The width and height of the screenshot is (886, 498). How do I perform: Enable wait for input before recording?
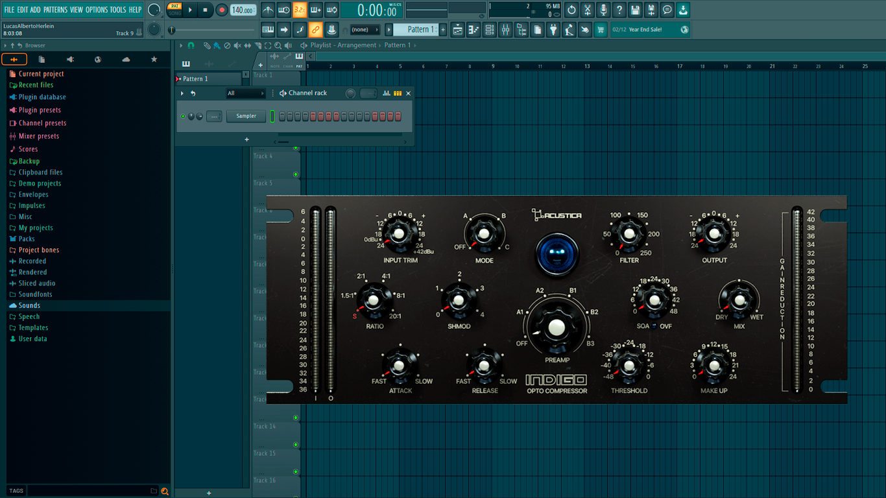pos(284,10)
